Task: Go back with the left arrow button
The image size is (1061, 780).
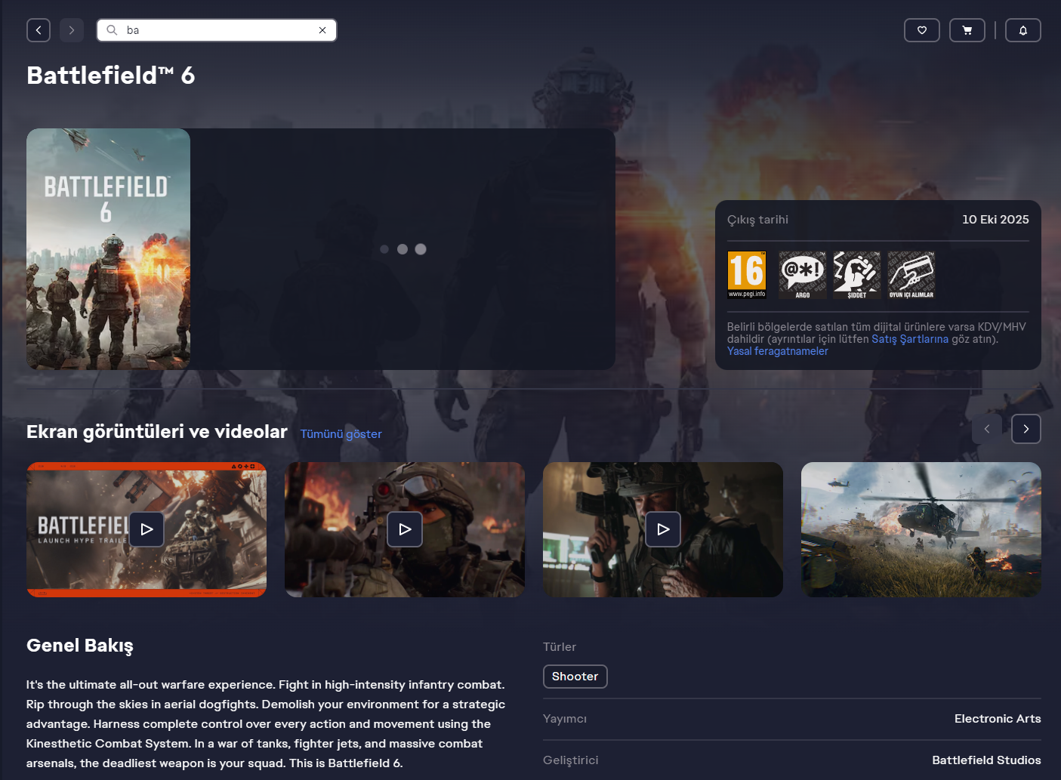Action: (x=39, y=30)
